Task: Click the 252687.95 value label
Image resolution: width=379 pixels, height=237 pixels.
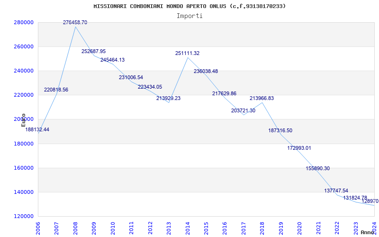Action: [93, 51]
